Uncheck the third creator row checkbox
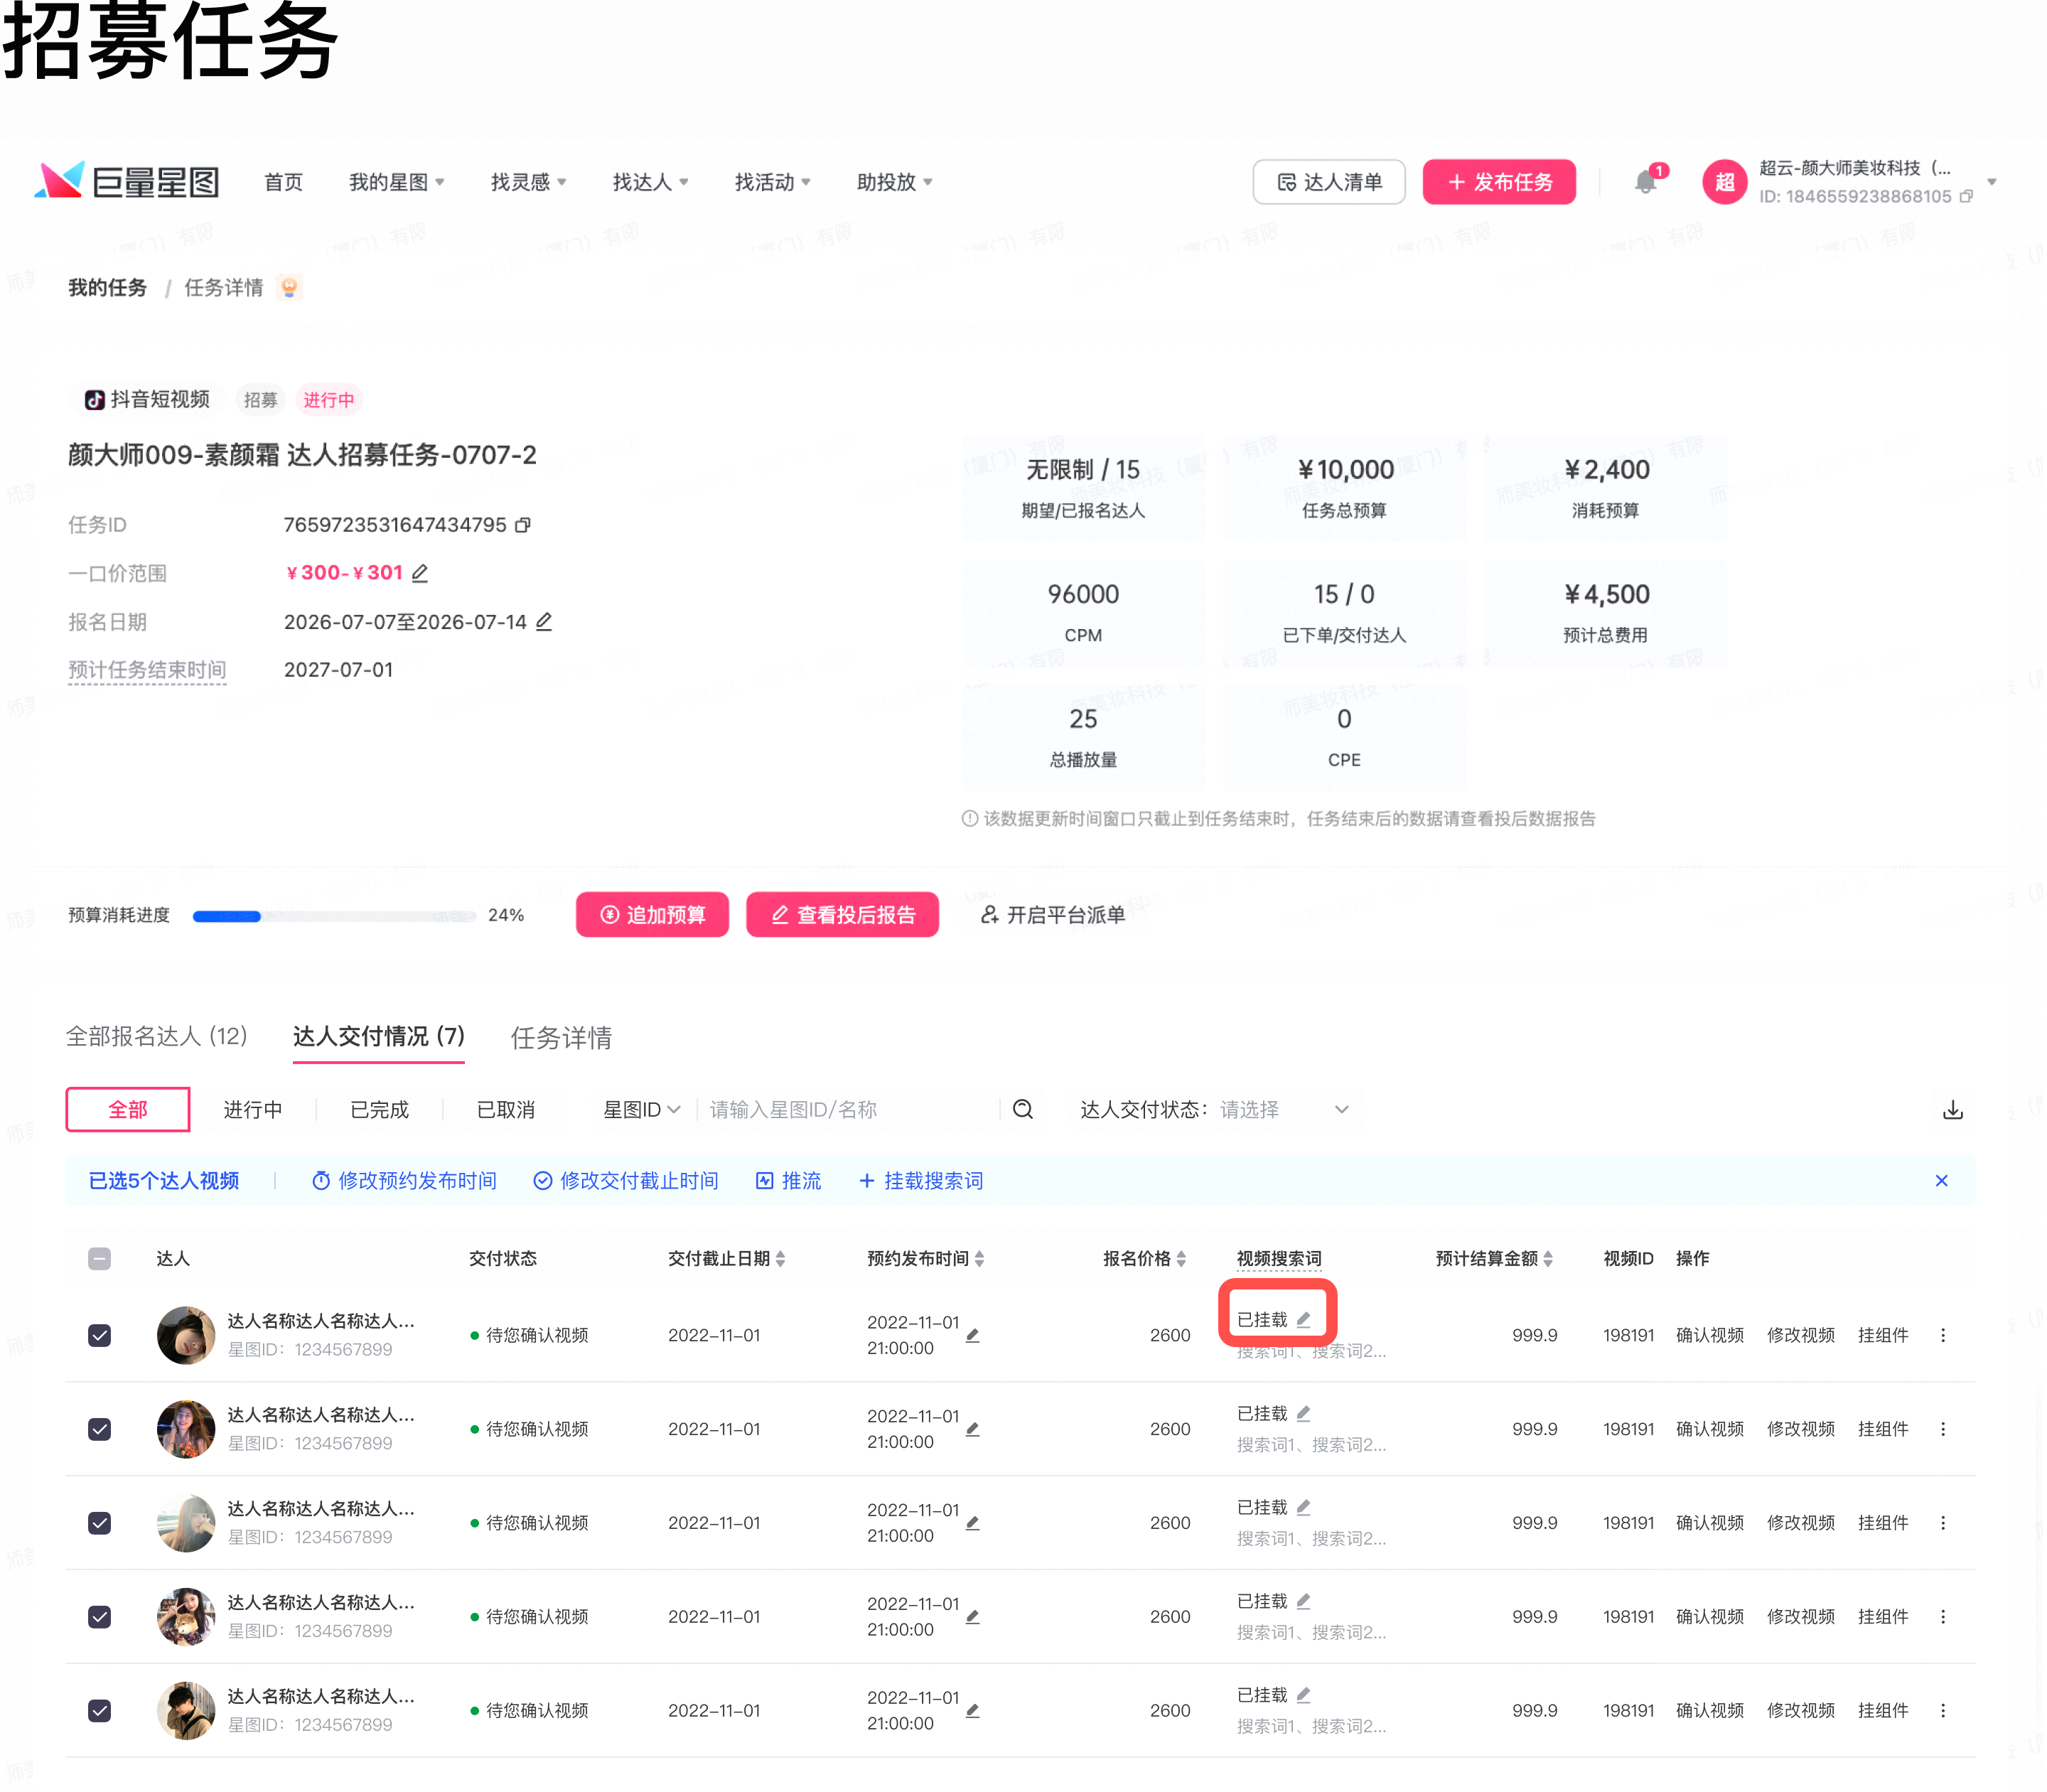The width and height of the screenshot is (2047, 1792). [x=99, y=1523]
